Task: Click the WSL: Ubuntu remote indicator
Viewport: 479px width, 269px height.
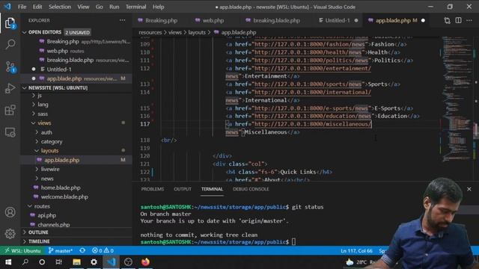Action: [22, 251]
